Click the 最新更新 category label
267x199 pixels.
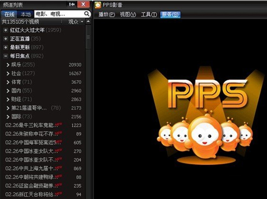20,47
